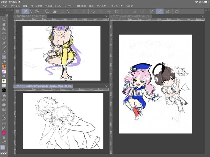
Task: Select the orange Airbrush tool icon
Action: [4, 67]
